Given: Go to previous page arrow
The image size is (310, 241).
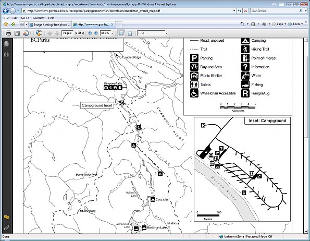Looking at the screenshot, I should pyautogui.click(x=50, y=33).
